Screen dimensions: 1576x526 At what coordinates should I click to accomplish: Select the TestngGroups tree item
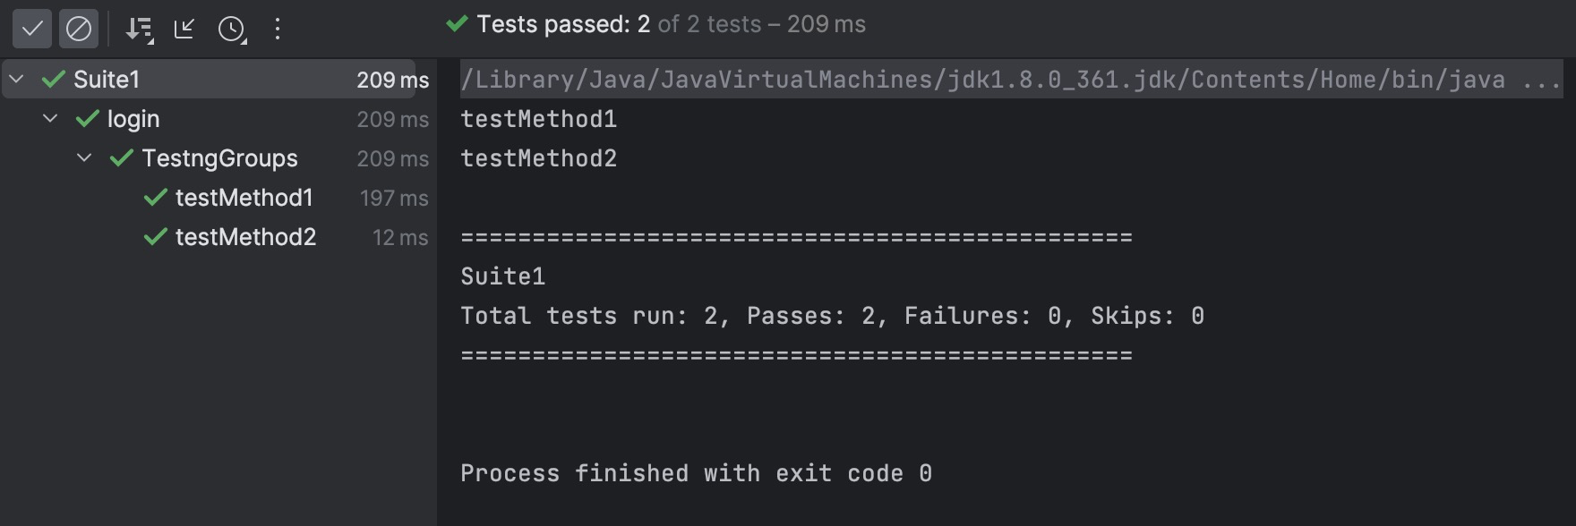(219, 158)
